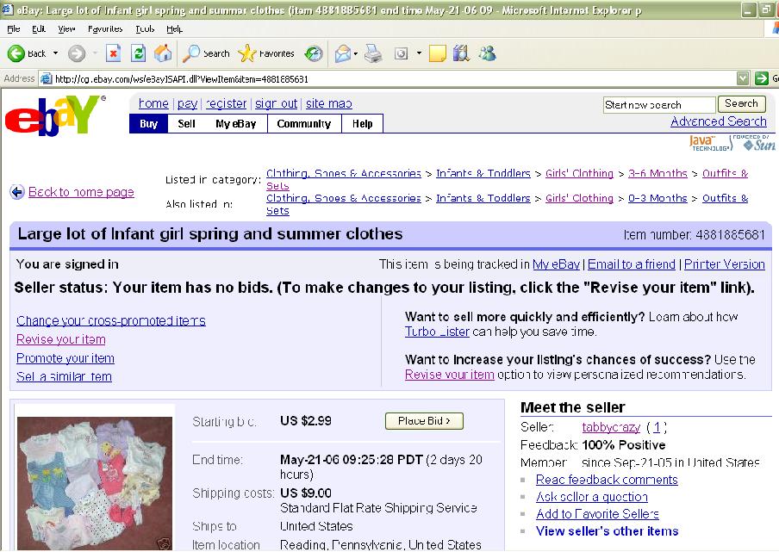Screen dimensions: 779x552
Task: Open the address bar URL dropdown
Action: click(743, 78)
